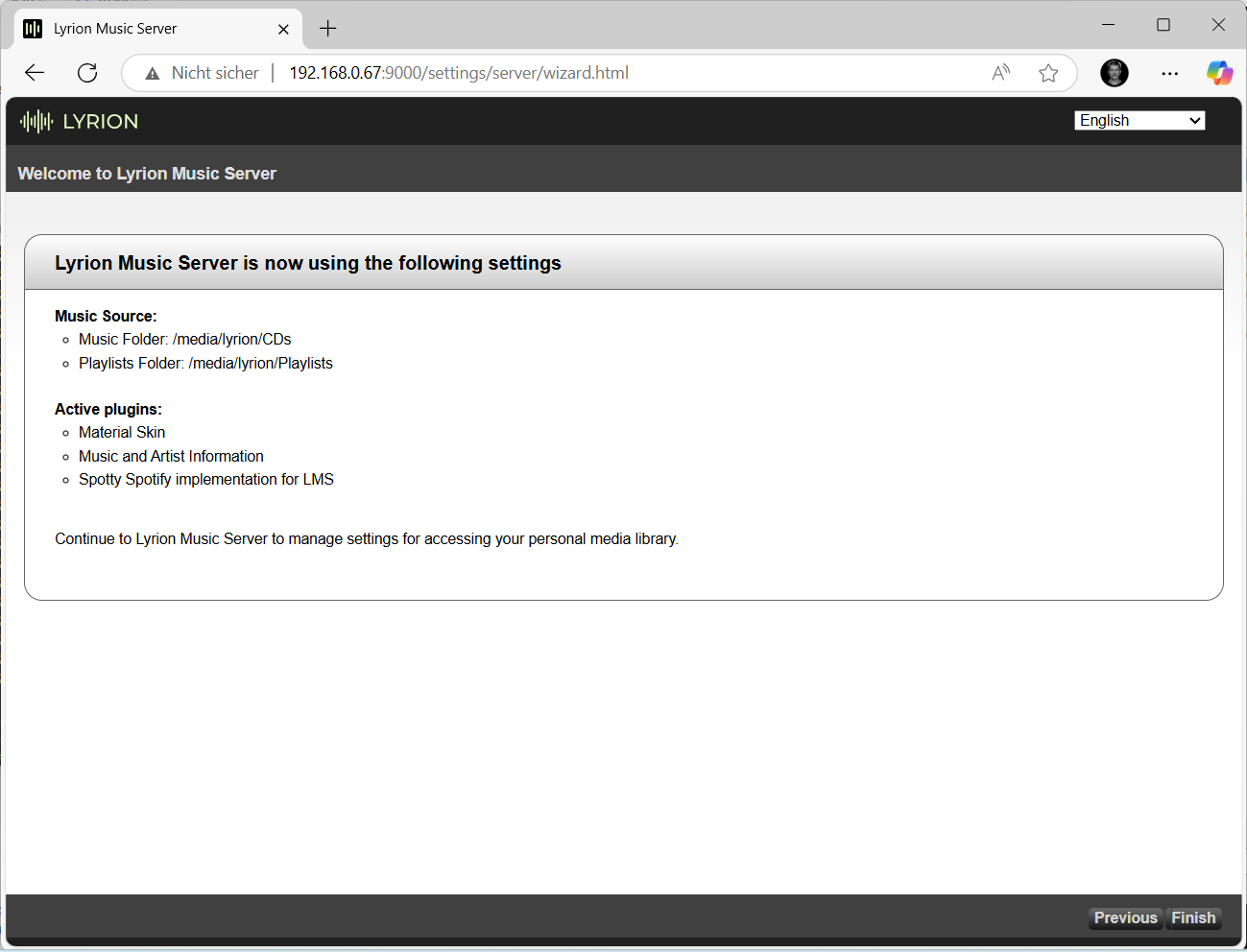This screenshot has height=952, width=1247.
Task: Click 'Spotty Spotify implementation for LMS' entry
Action: (206, 480)
